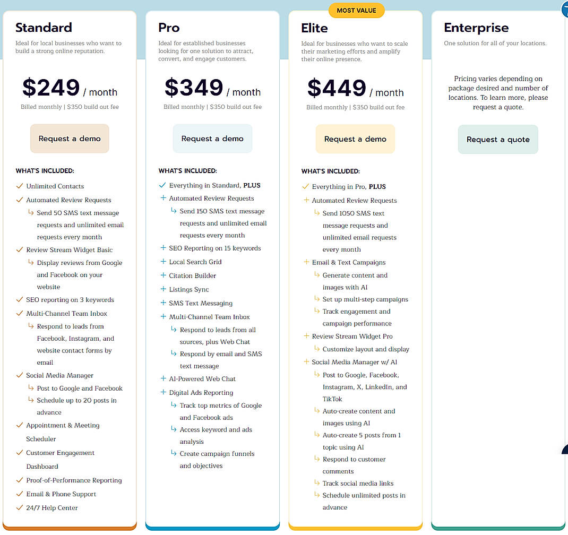Viewport: 568px width, 535px height.
Task: Select the Local Search Grid feature text
Action: [x=195, y=262]
